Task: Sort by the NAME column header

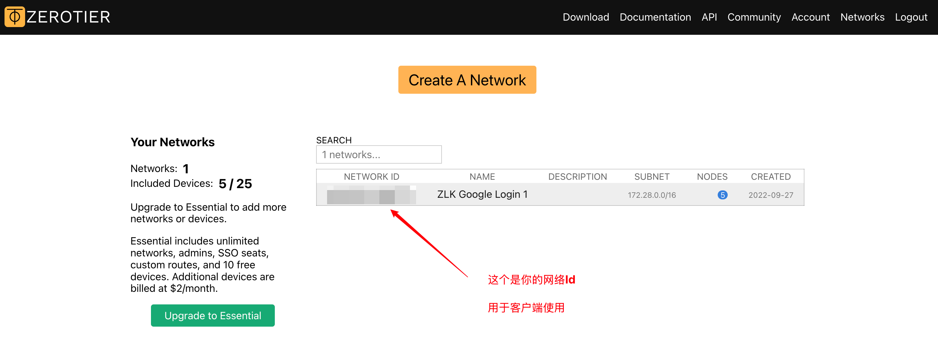Action: coord(482,177)
